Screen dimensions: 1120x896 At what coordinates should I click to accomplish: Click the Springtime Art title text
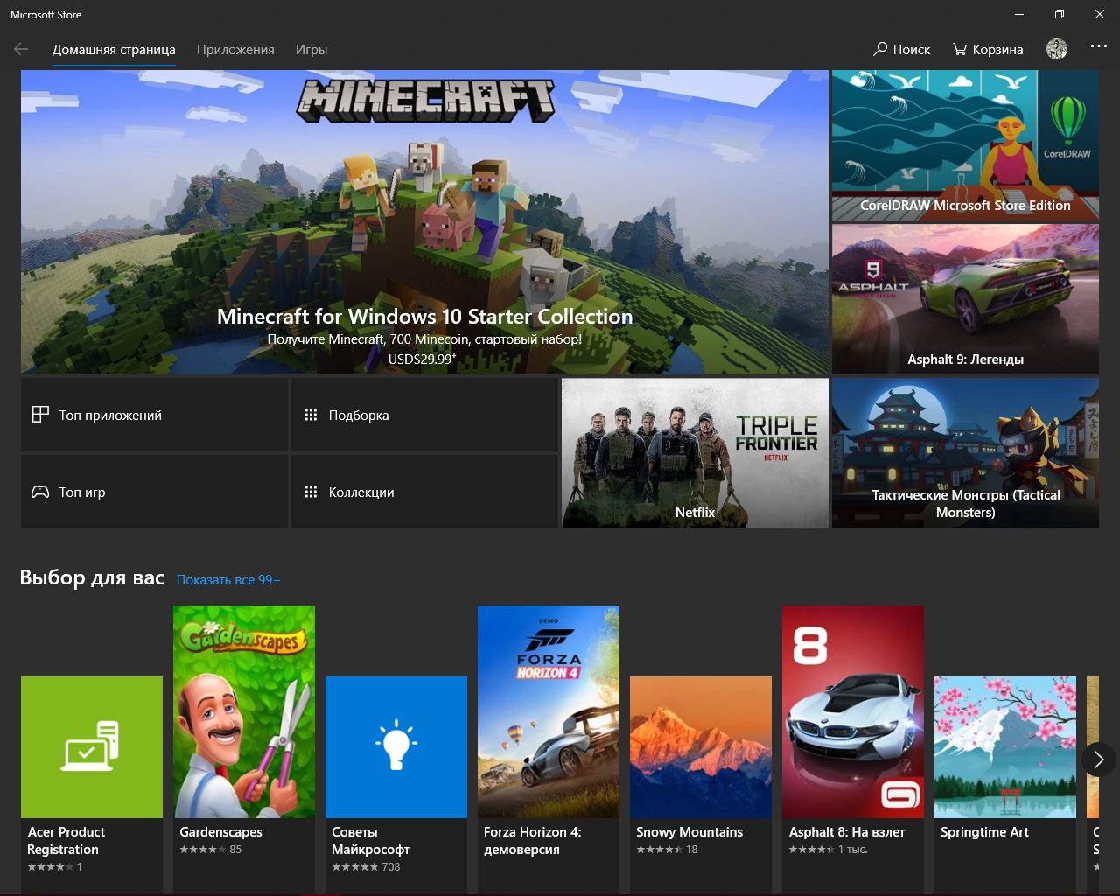[984, 832]
